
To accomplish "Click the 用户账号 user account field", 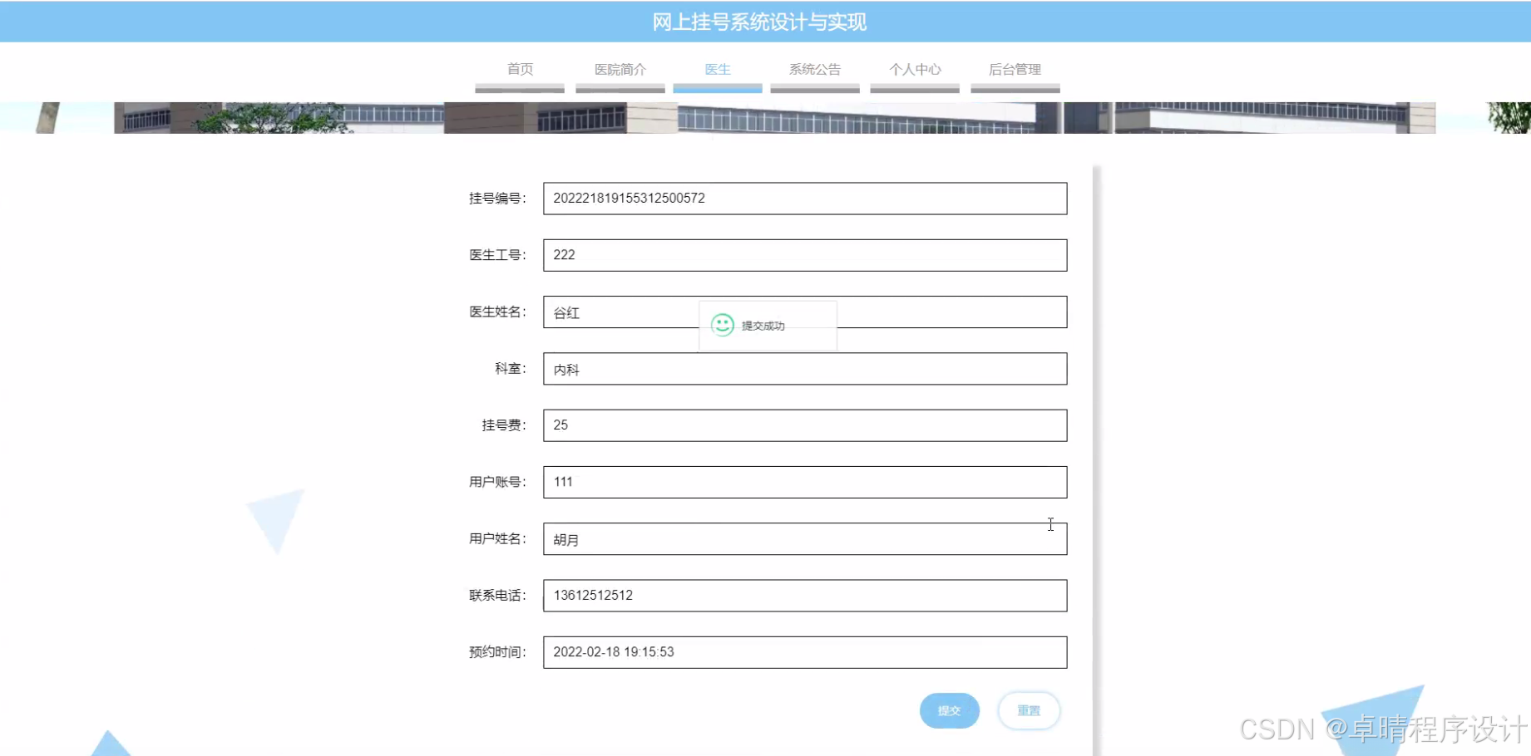I will pyautogui.click(x=804, y=482).
